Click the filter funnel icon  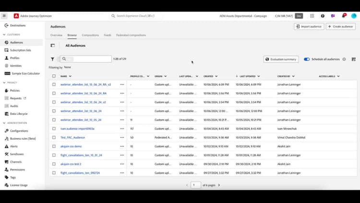tap(52, 59)
